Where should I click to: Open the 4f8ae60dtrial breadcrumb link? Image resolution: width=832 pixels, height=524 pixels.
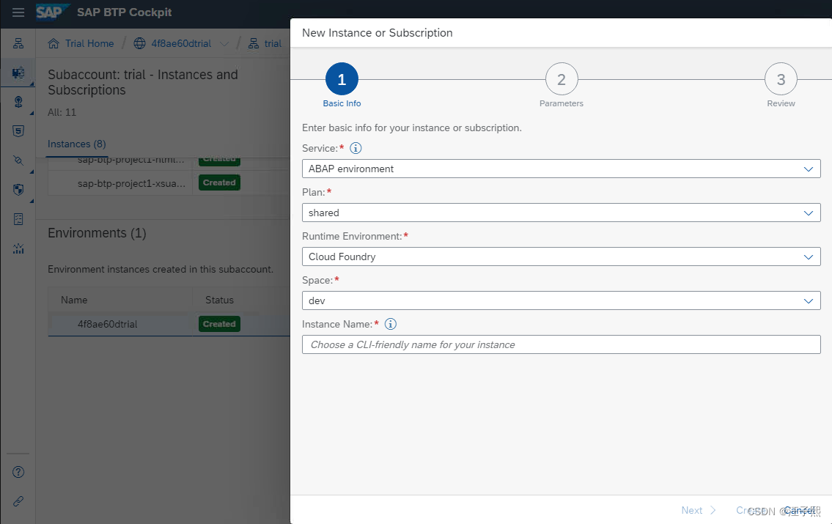click(181, 43)
